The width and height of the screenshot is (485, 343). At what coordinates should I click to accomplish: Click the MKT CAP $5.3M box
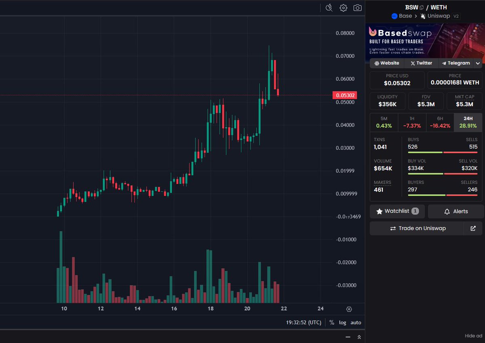coord(464,101)
